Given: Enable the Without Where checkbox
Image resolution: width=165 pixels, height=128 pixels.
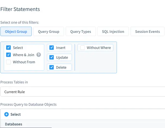Looking at the screenshot, I should pyautogui.click(x=82, y=48).
